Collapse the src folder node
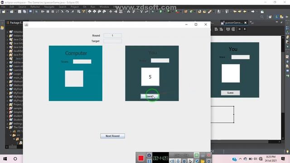 point(11,135)
